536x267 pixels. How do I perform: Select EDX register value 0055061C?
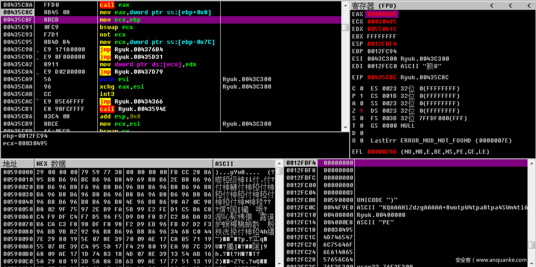pyautogui.click(x=382, y=29)
